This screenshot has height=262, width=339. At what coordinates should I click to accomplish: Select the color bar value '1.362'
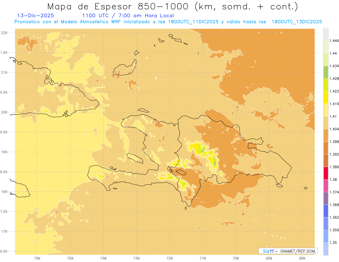point(334,217)
